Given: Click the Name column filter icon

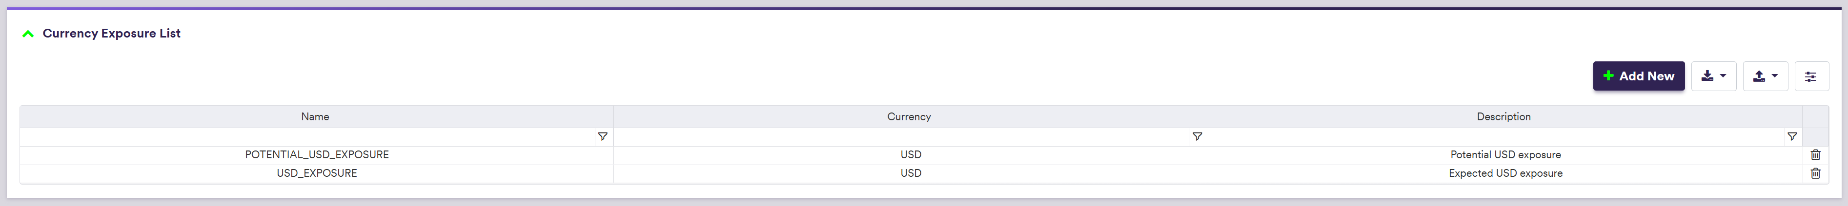Looking at the screenshot, I should (603, 137).
